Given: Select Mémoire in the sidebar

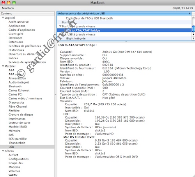Looking at the screenshot, I should [14, 131].
